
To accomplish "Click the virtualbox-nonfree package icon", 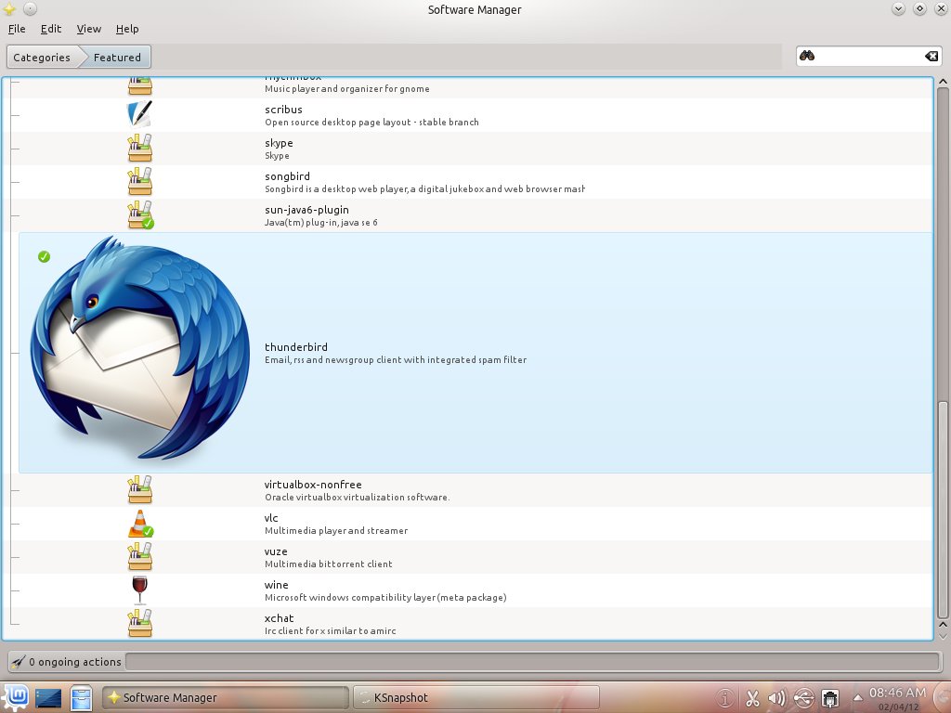I will coord(139,490).
